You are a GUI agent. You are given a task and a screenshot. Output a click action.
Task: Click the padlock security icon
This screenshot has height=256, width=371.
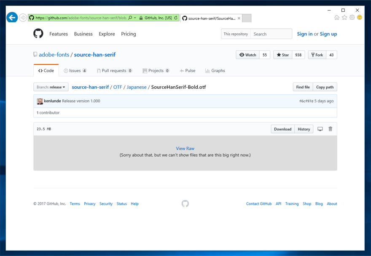[141, 18]
